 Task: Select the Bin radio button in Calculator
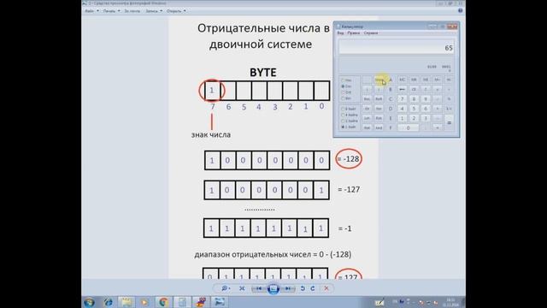point(346,98)
